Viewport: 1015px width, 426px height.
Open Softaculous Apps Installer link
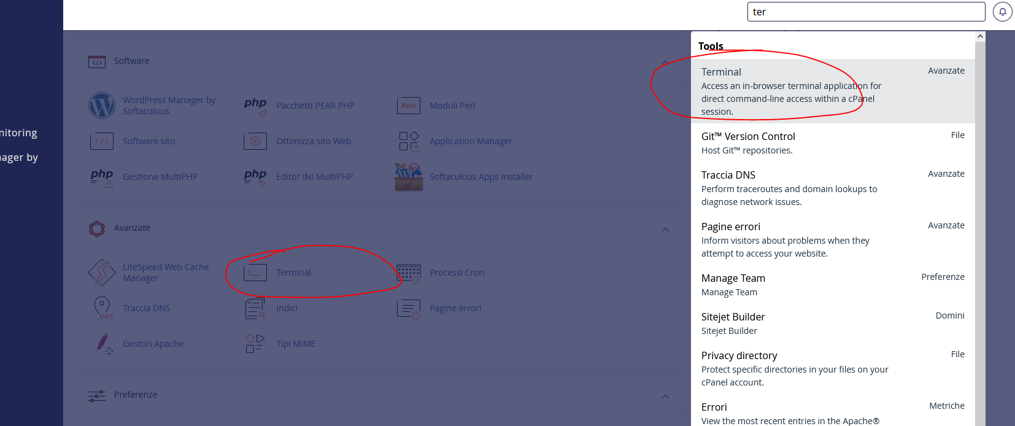pyautogui.click(x=481, y=177)
